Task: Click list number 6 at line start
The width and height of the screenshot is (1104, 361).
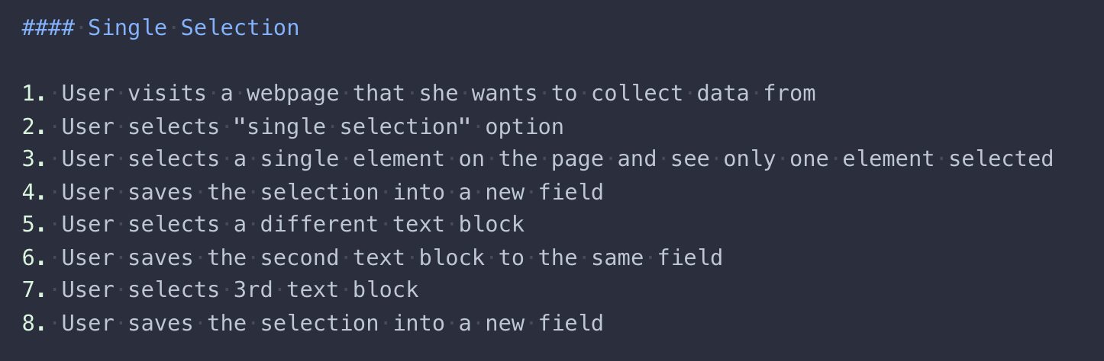Action: click(x=34, y=257)
